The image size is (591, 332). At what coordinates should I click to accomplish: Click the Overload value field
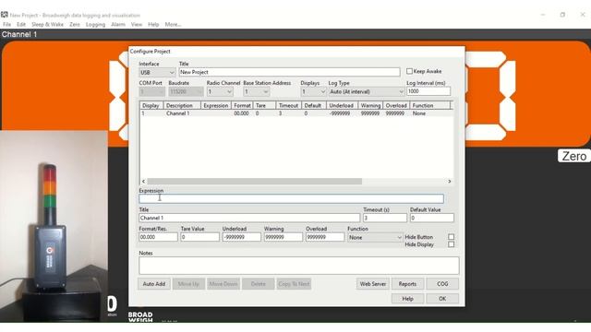click(x=325, y=237)
